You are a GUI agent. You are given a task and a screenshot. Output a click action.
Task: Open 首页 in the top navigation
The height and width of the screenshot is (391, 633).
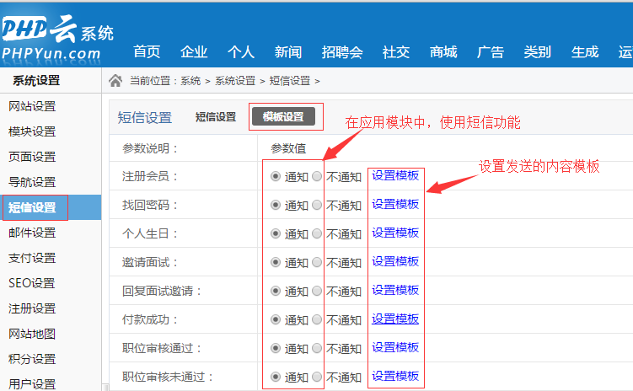147,52
